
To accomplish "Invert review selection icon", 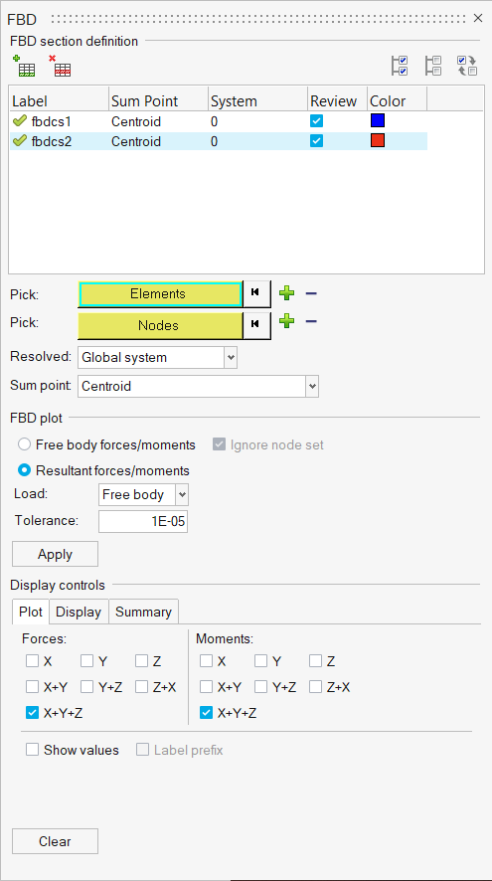I will click(x=467, y=66).
